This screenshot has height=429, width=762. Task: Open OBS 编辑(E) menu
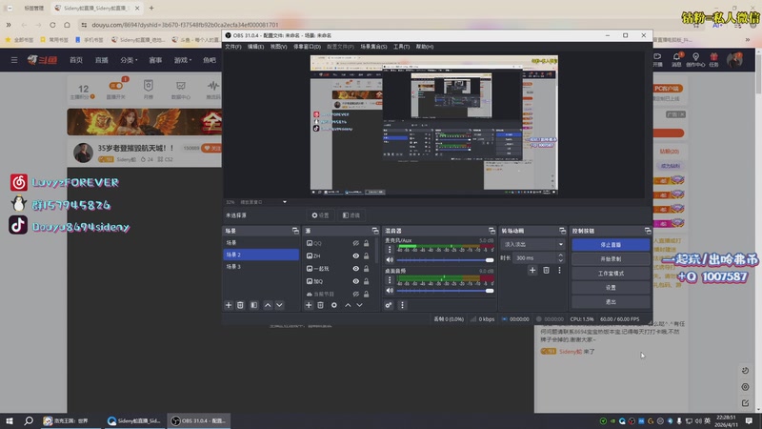click(255, 47)
